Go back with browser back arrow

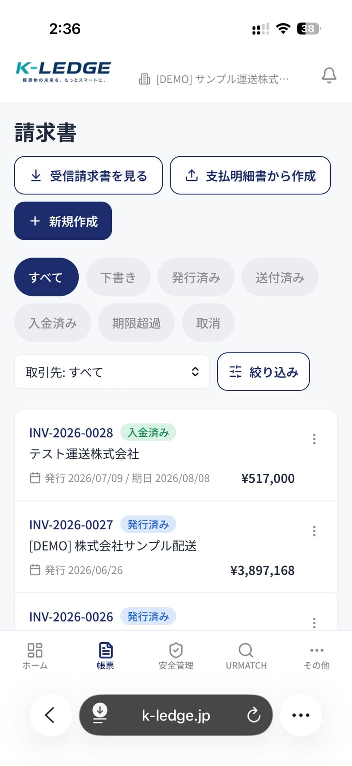50,715
